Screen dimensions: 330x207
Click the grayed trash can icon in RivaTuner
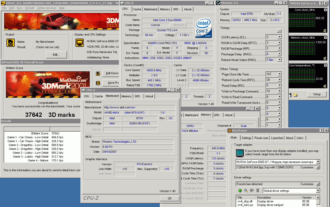258,191
